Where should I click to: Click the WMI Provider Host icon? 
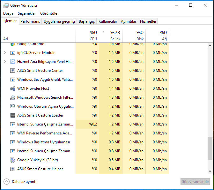click(x=13, y=88)
